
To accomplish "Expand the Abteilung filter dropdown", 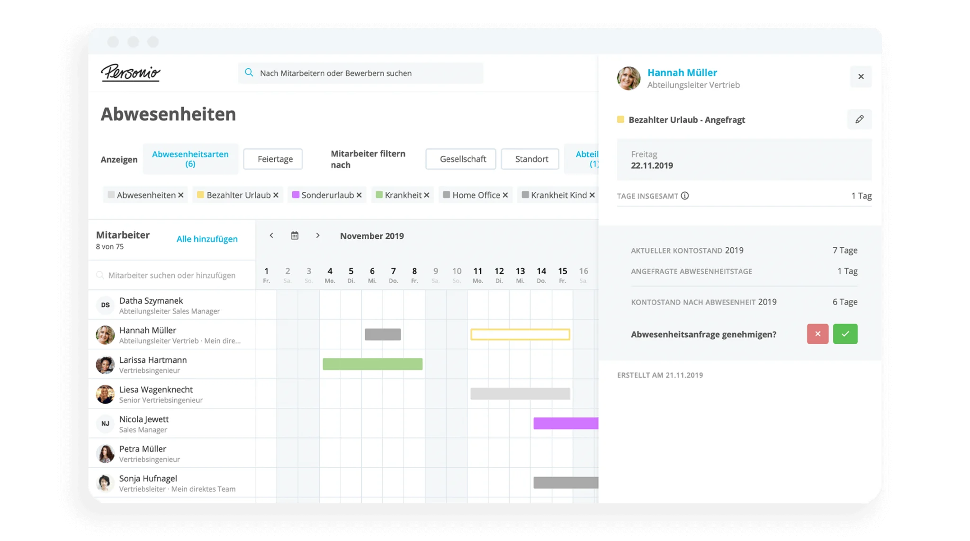I will (x=586, y=159).
